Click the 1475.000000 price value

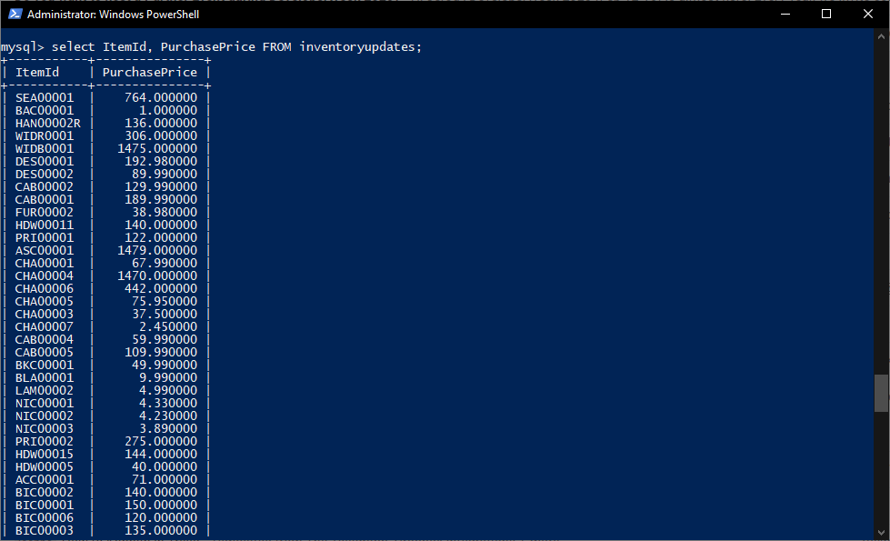(x=157, y=148)
